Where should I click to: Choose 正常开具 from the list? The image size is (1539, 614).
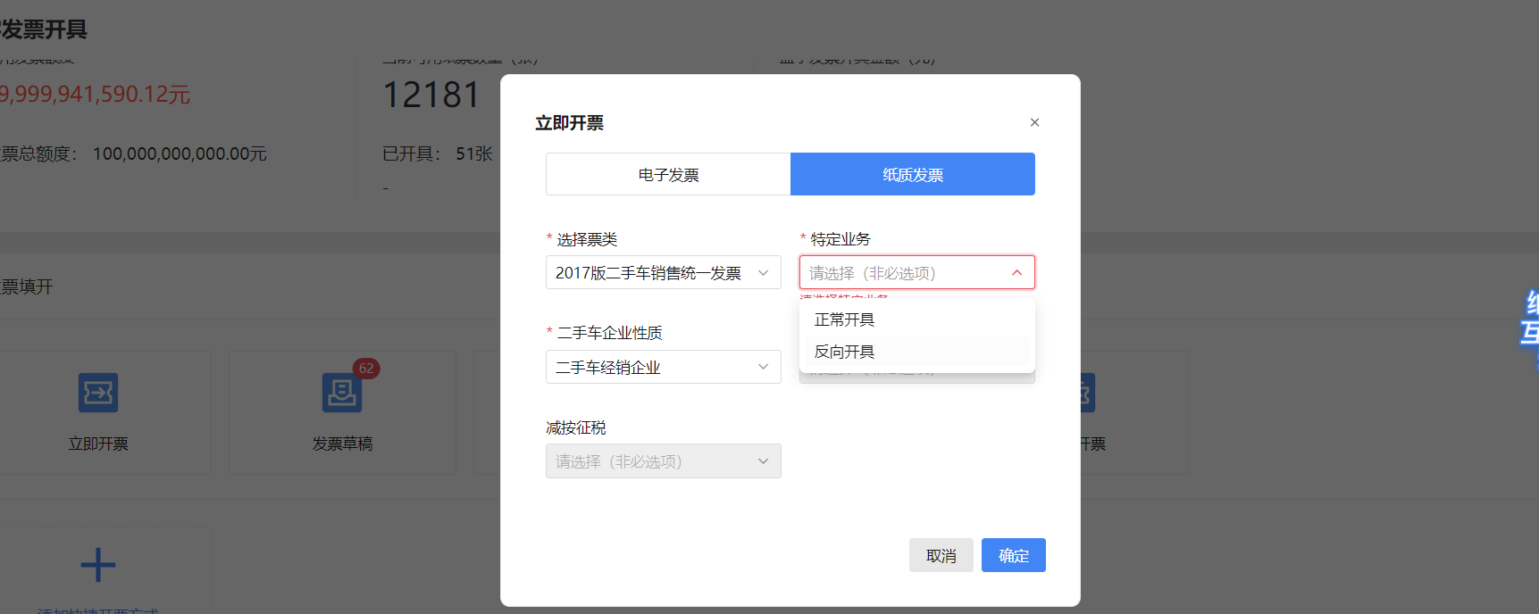click(x=845, y=319)
